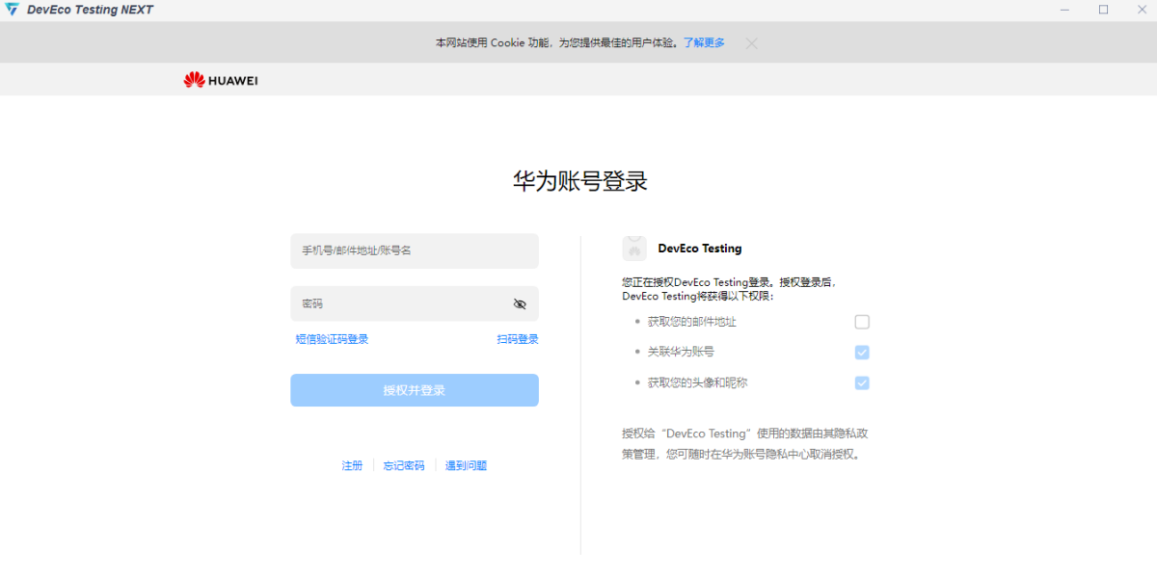1157x578 pixels.
Task: Click the bold DevEco Testing app name
Action: (700, 249)
